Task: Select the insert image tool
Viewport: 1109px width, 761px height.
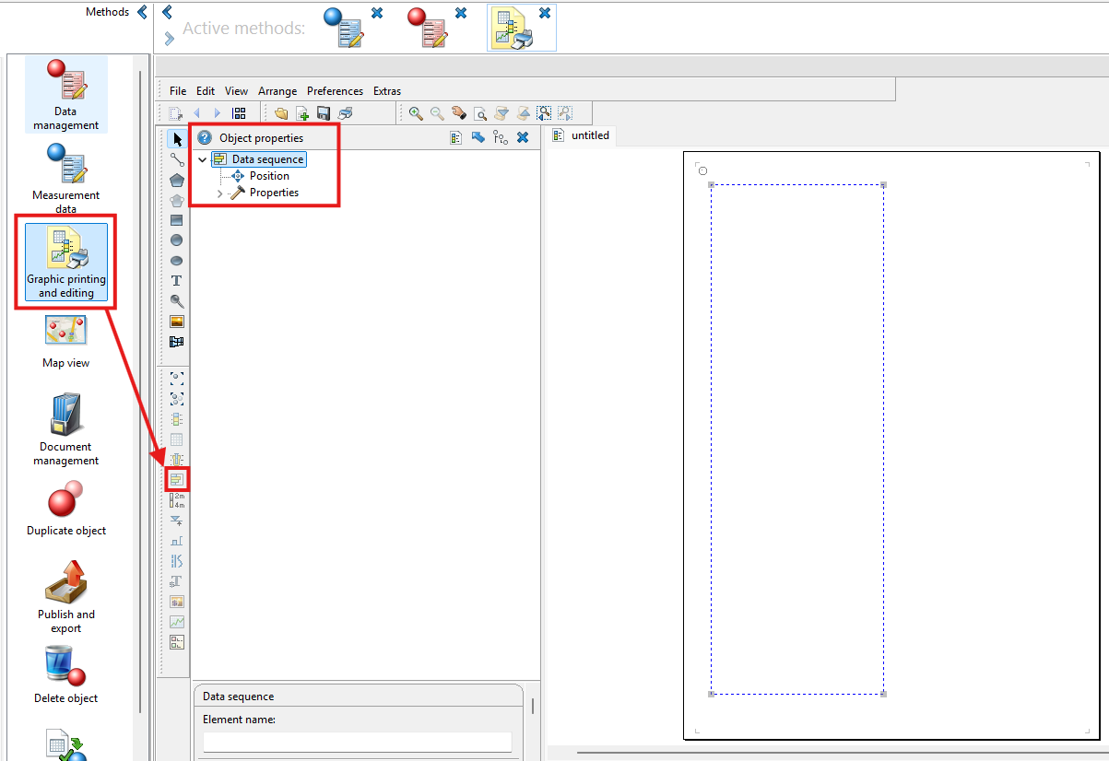Action: click(x=177, y=322)
